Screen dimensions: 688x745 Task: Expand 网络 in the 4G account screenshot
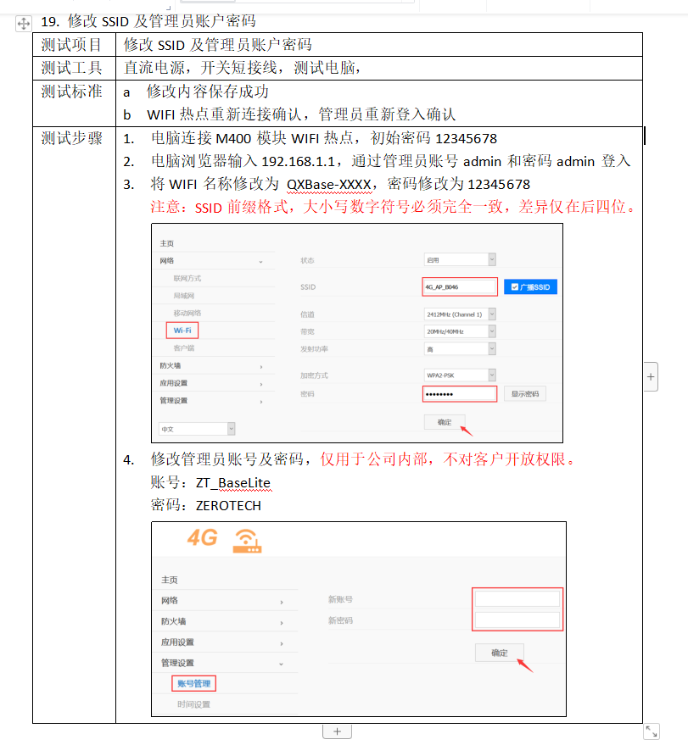click(282, 602)
